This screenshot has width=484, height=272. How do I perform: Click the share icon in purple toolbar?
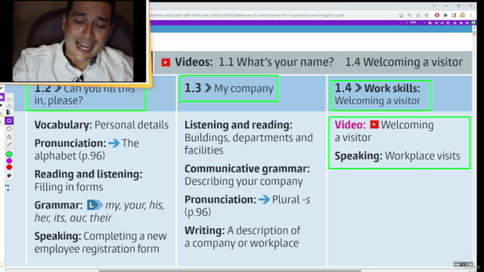[436, 23]
